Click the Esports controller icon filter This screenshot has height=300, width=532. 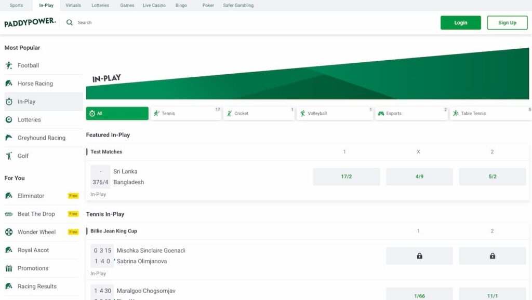click(381, 113)
